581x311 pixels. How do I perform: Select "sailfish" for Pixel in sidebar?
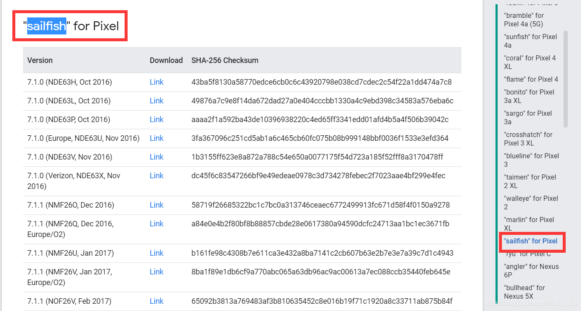(530, 241)
